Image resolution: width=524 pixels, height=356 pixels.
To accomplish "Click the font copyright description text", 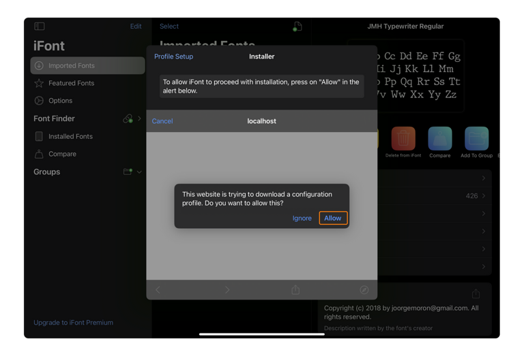I will click(x=401, y=312).
